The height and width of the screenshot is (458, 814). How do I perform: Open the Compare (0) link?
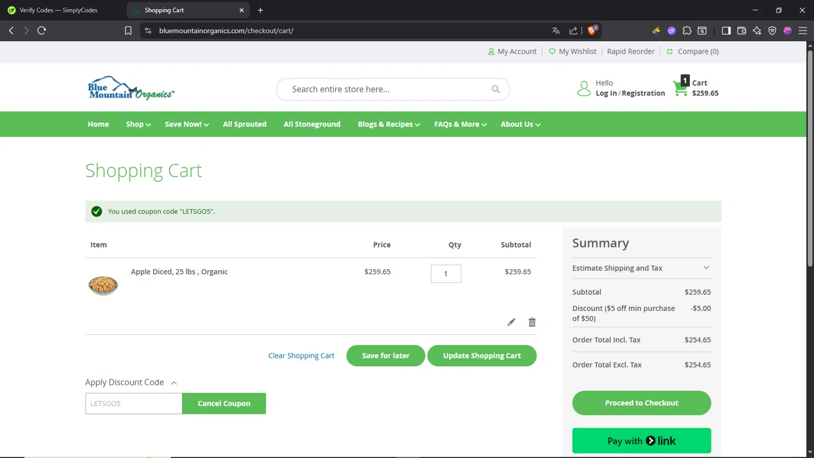pyautogui.click(x=692, y=52)
